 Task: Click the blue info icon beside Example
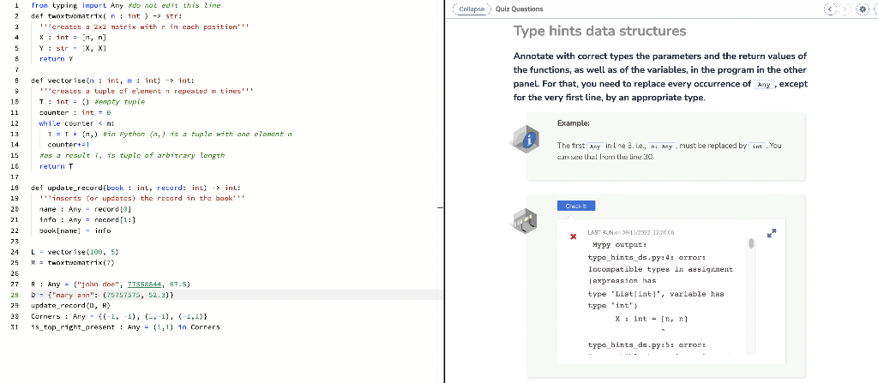tap(526, 139)
